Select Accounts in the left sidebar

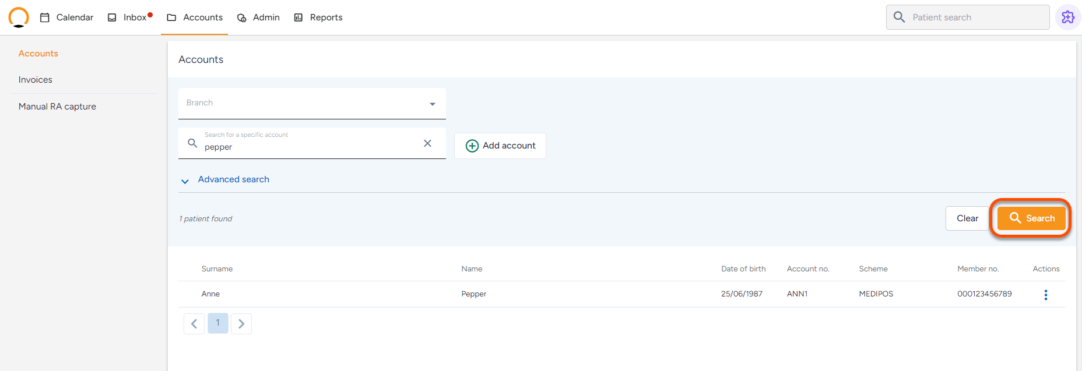38,54
